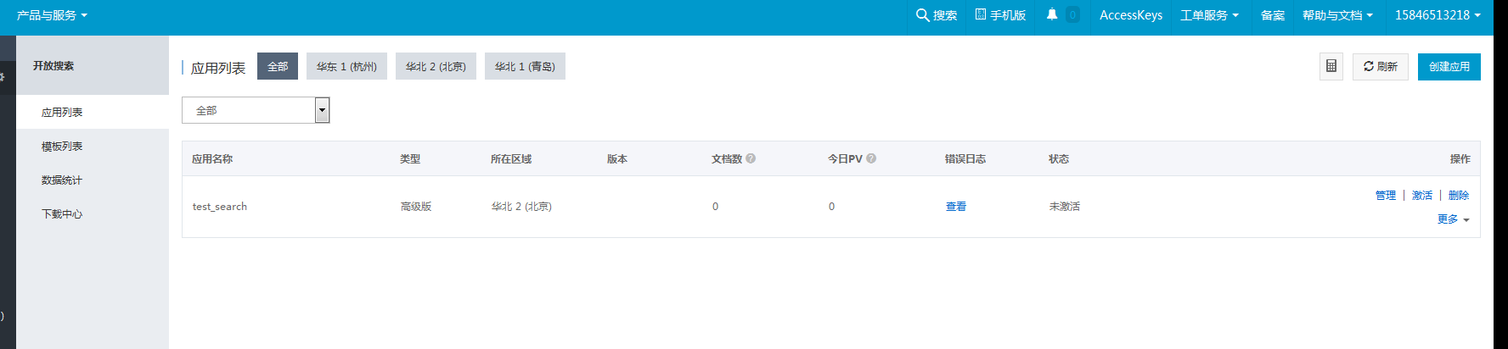Switch to the 华北 1 (青岛) tab
The height and width of the screenshot is (349, 1508).
coord(525,66)
